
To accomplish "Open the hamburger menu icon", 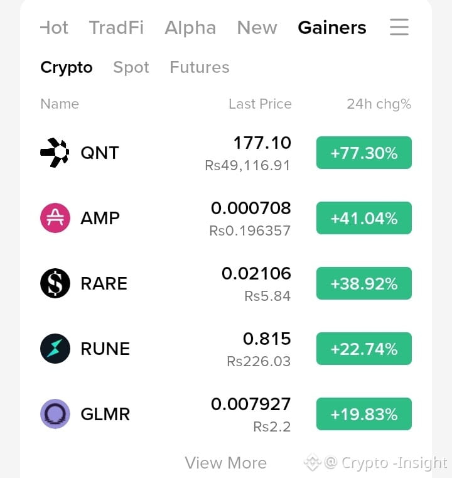I will 399,27.
